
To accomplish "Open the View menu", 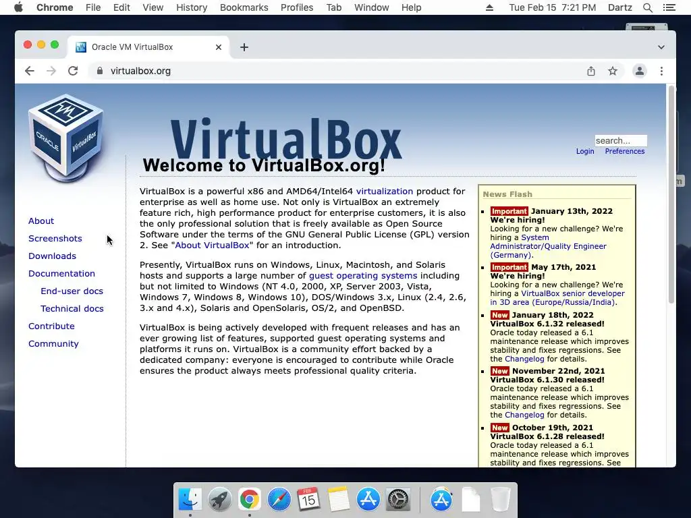I will (153, 7).
